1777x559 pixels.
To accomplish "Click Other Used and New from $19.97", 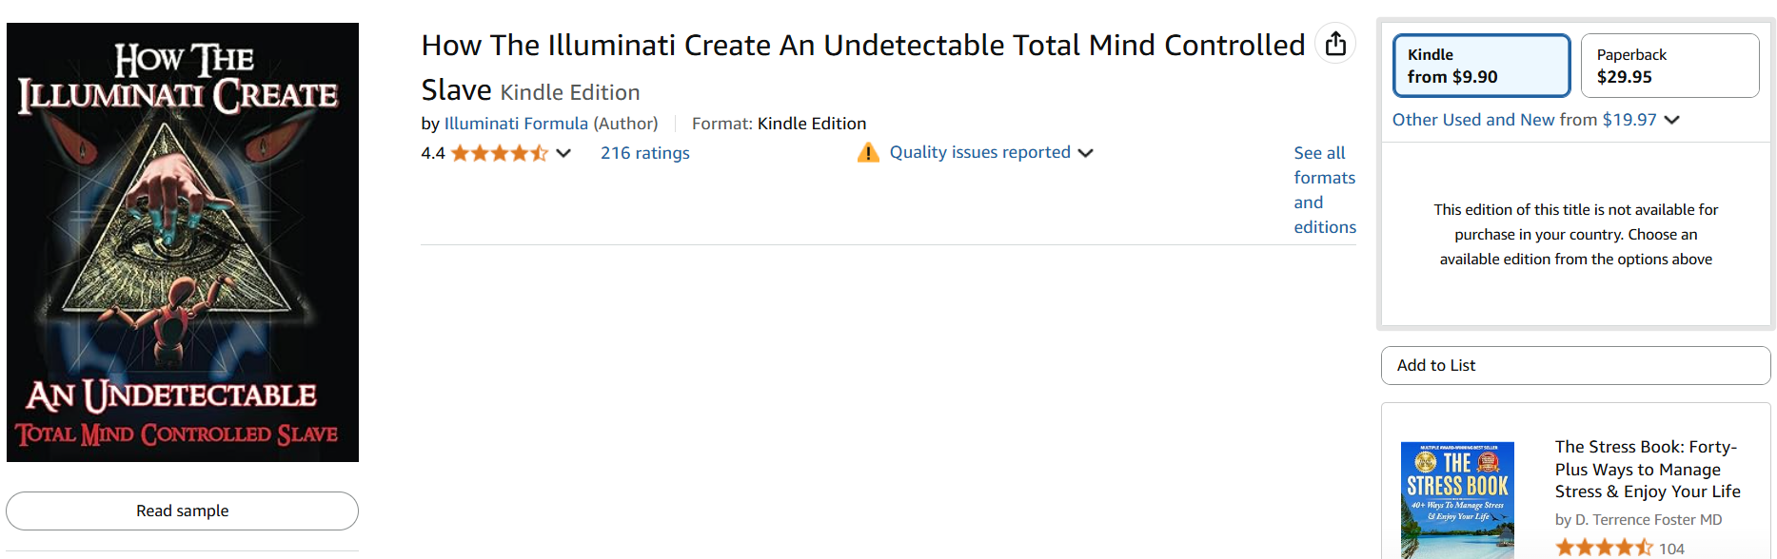I will (x=1524, y=120).
